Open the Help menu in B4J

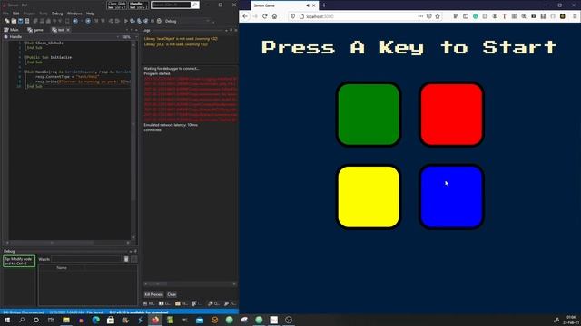90,14
